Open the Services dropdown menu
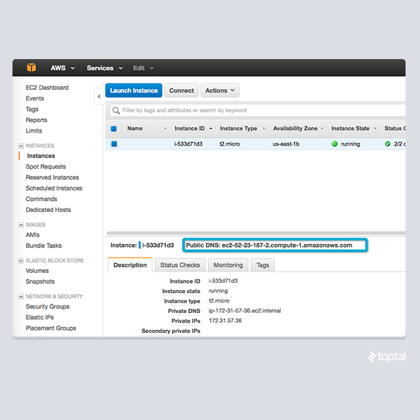 (104, 68)
